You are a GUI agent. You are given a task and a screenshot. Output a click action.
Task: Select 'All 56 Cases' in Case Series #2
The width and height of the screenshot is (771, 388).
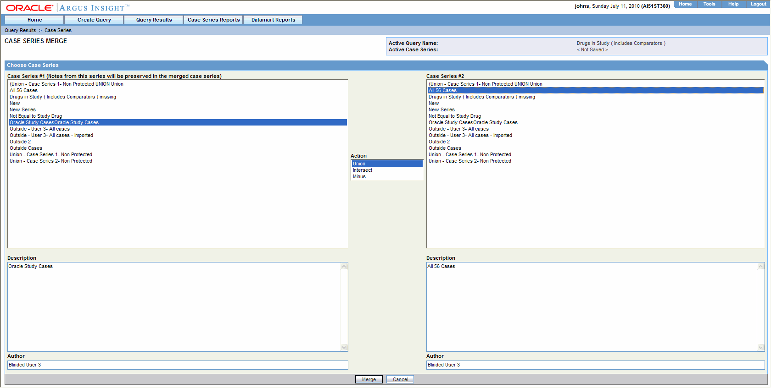[x=596, y=90]
